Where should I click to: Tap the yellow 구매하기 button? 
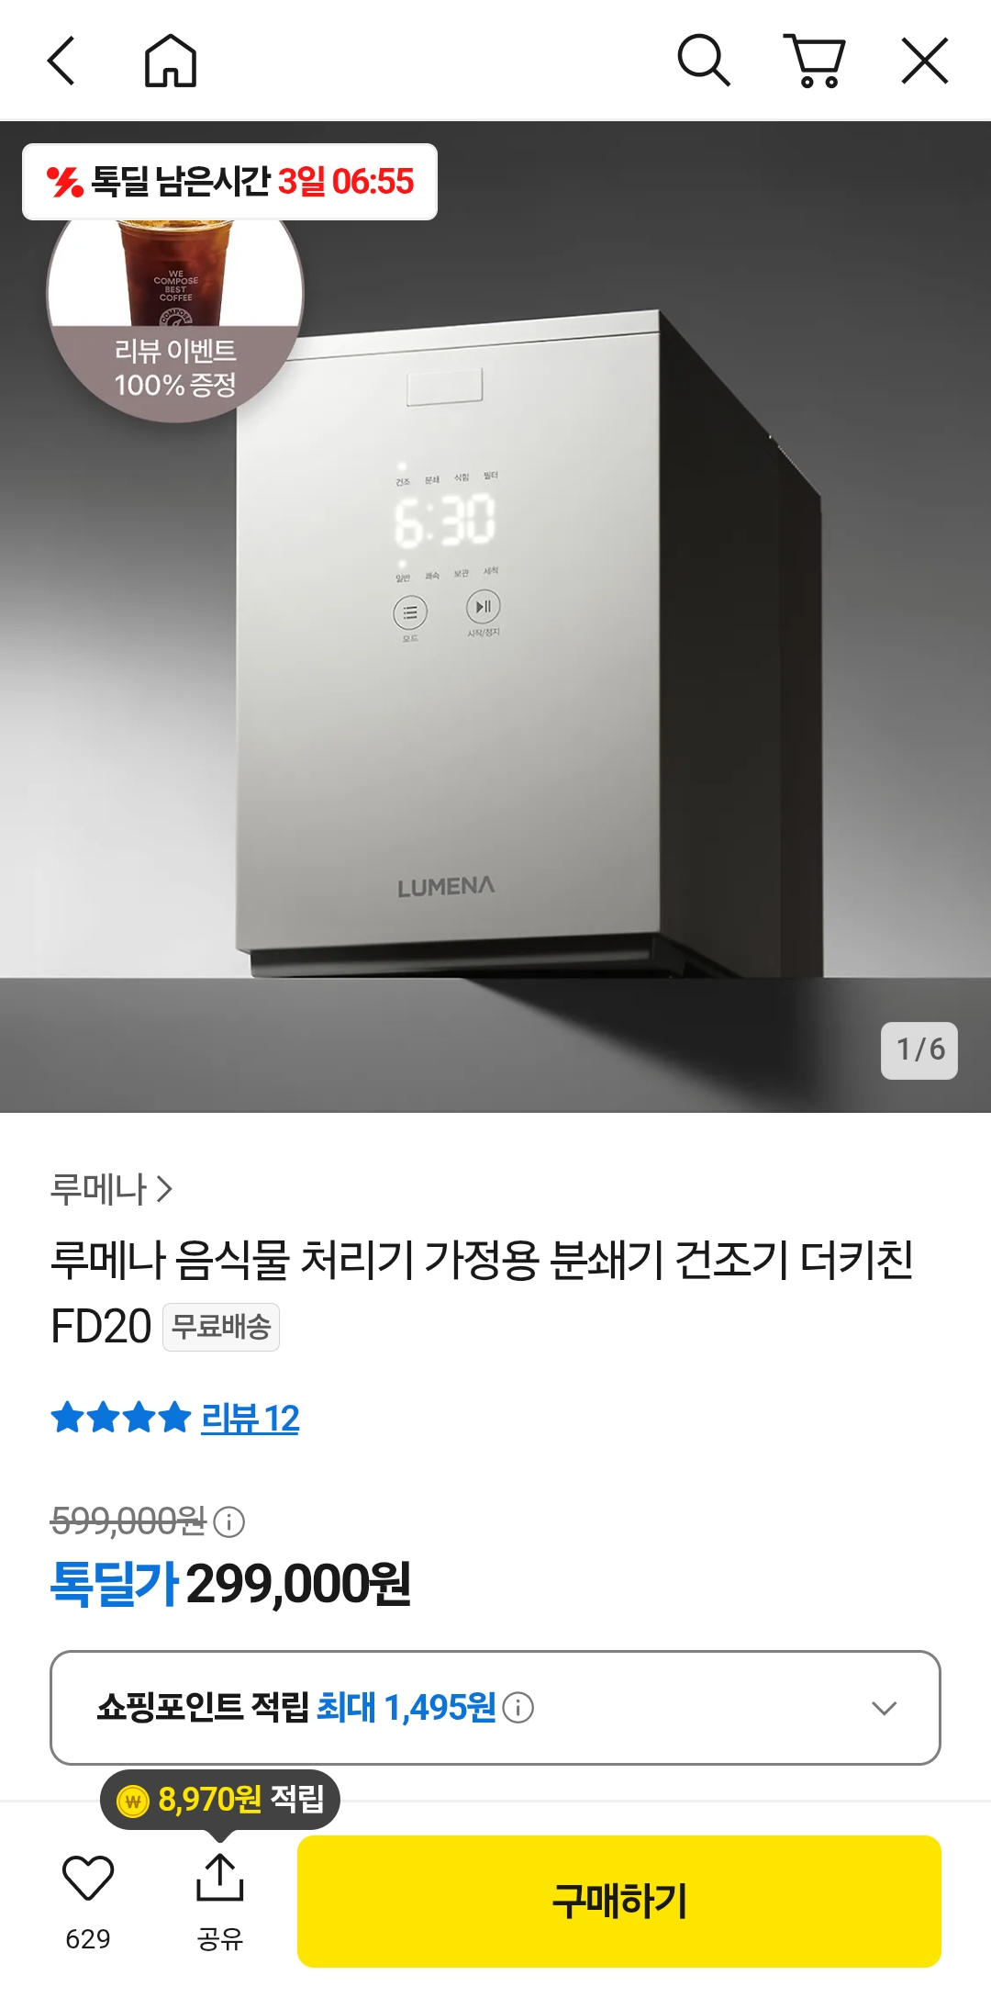(619, 1901)
